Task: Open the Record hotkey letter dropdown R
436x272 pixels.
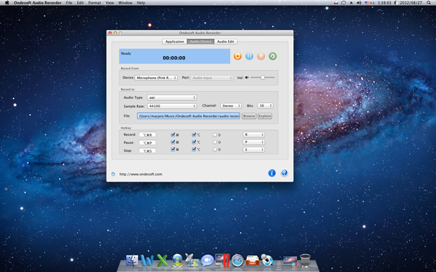Action: (x=254, y=135)
